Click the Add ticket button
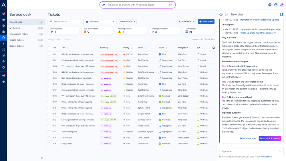This screenshot has width=286, height=161. [206, 21]
